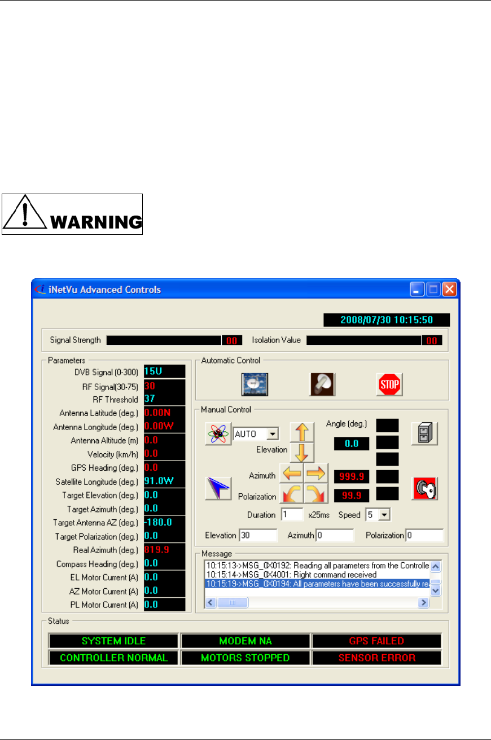Close the iNetVu Advanced Controls window
This screenshot has width=491, height=740.
(x=449, y=290)
